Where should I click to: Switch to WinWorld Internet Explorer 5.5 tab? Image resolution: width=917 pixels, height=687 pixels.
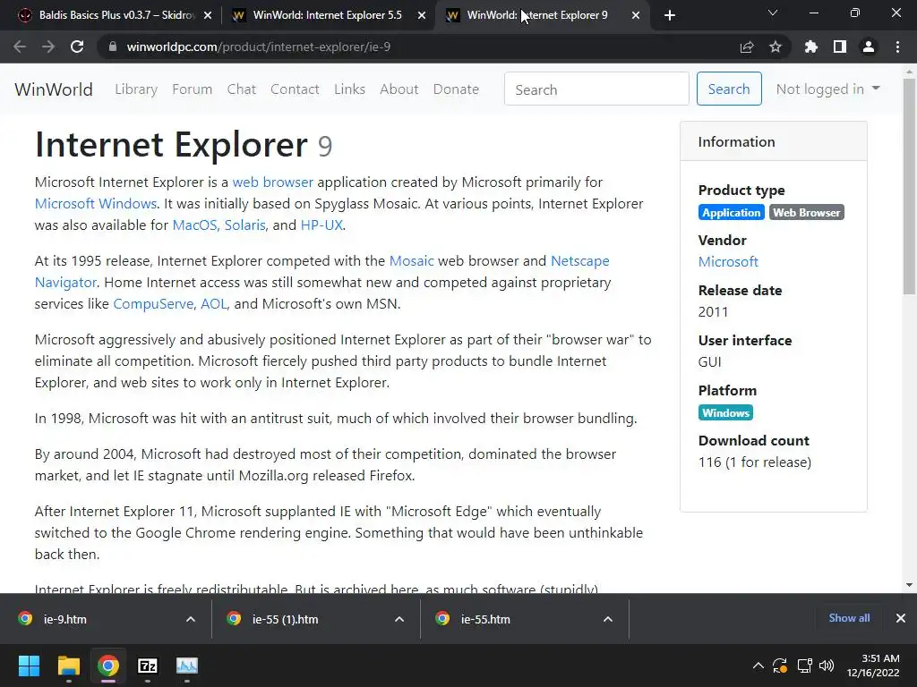[x=328, y=15]
